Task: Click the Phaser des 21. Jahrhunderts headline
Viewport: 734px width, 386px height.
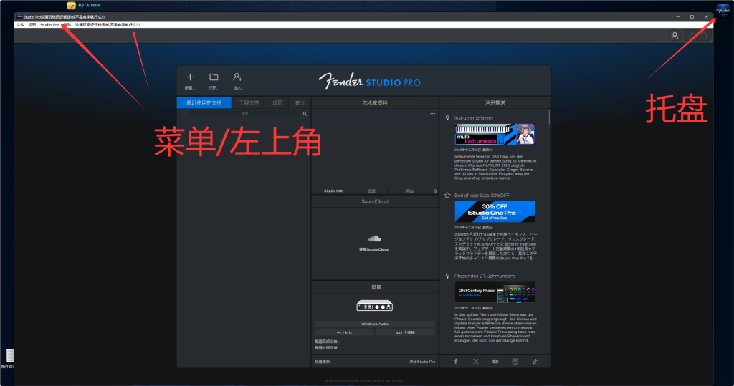Action: [x=485, y=276]
